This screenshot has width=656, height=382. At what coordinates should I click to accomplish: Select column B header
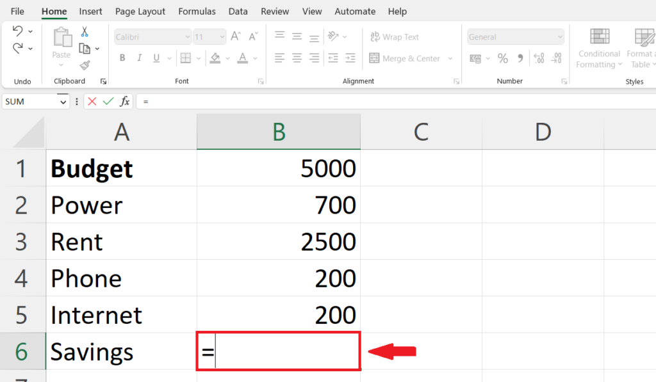(279, 132)
